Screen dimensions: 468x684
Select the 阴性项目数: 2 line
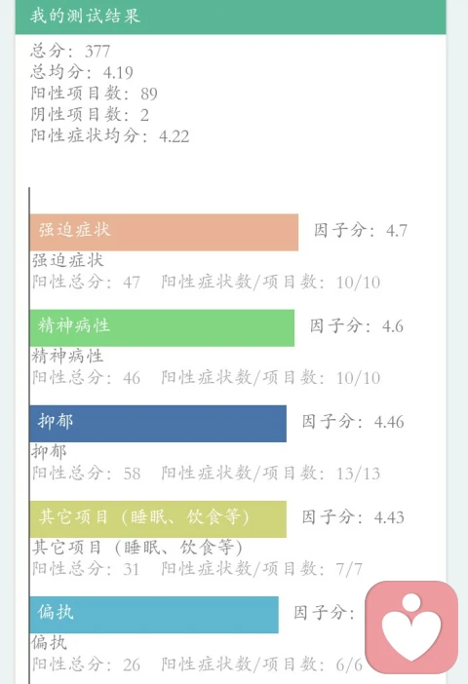[x=90, y=115]
